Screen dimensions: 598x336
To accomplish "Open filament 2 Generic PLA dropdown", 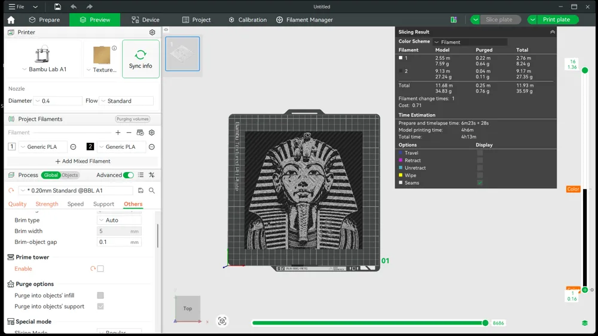I will (121, 147).
